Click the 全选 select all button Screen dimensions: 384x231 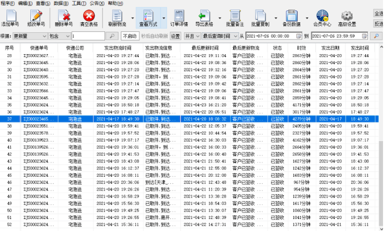(379, 13)
